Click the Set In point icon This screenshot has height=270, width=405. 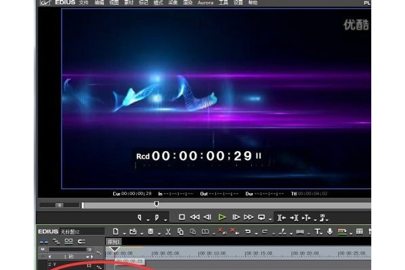(x=140, y=217)
